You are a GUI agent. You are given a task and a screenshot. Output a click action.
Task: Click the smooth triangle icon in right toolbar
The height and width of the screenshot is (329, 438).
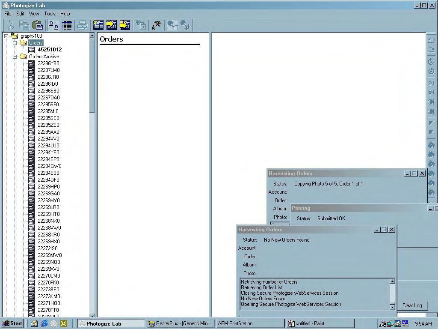click(431, 123)
